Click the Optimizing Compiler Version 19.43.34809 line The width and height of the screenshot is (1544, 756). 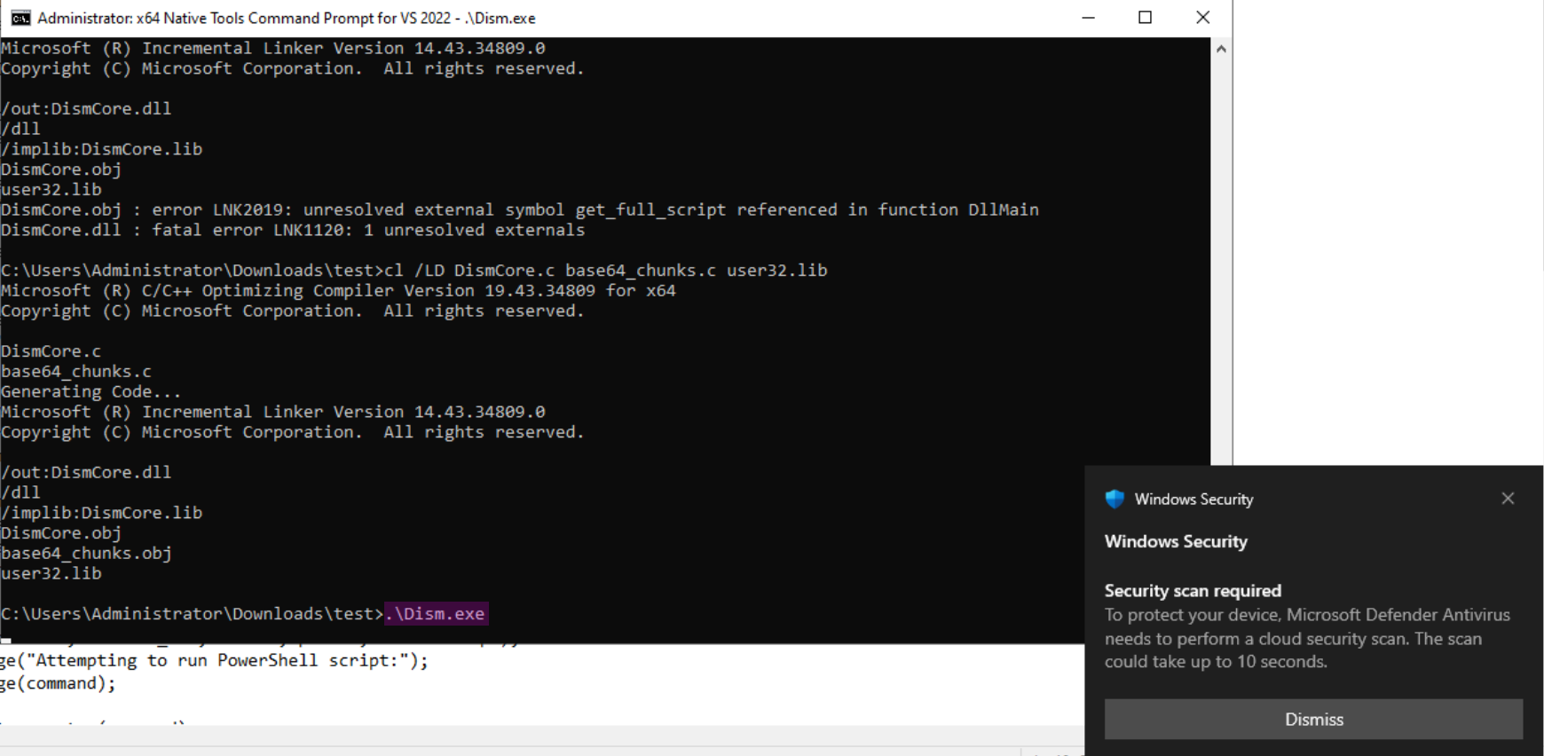click(x=338, y=291)
